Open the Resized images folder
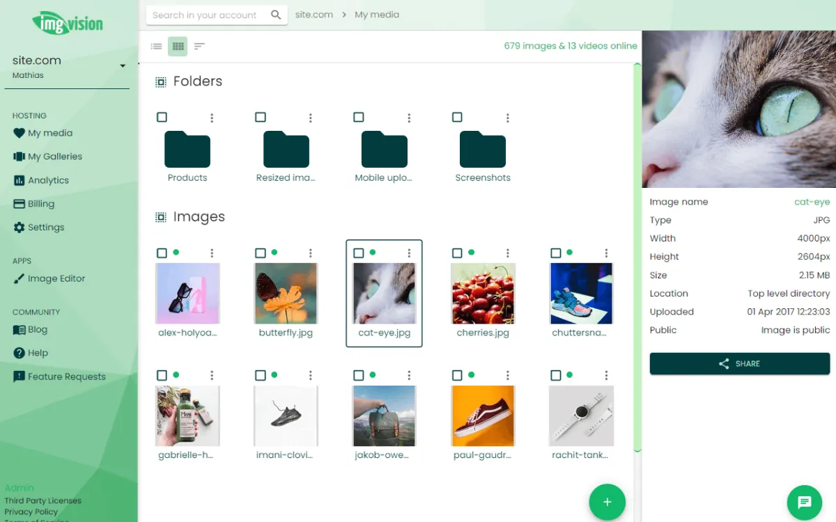The width and height of the screenshot is (836, 522). coord(286,150)
